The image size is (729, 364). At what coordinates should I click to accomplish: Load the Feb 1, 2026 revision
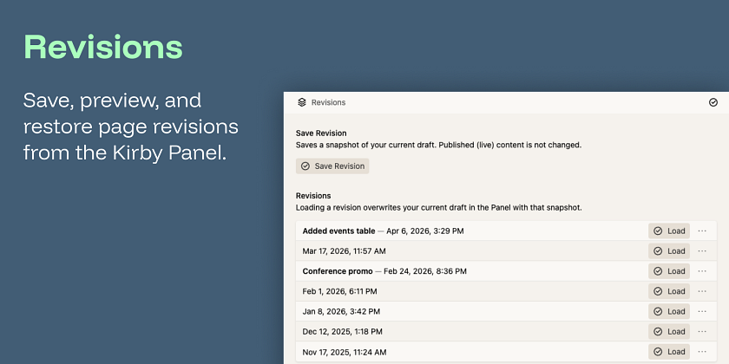tap(669, 291)
